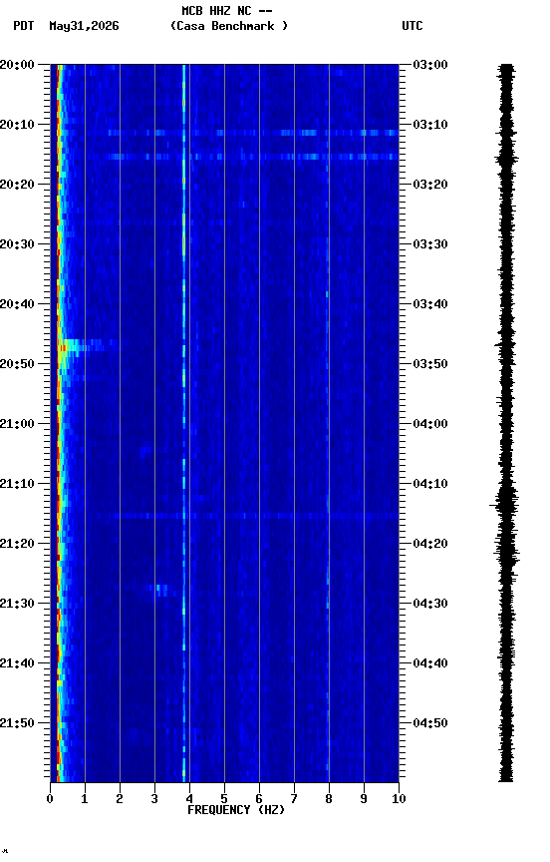Click the frequency axis tick '6'

tap(259, 799)
